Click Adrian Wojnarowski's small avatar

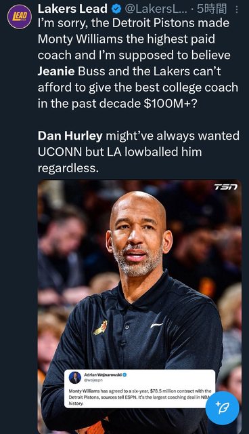[x=75, y=378]
